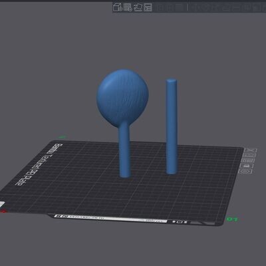Activate the Variable Layer Height tool

(x=180, y=7)
